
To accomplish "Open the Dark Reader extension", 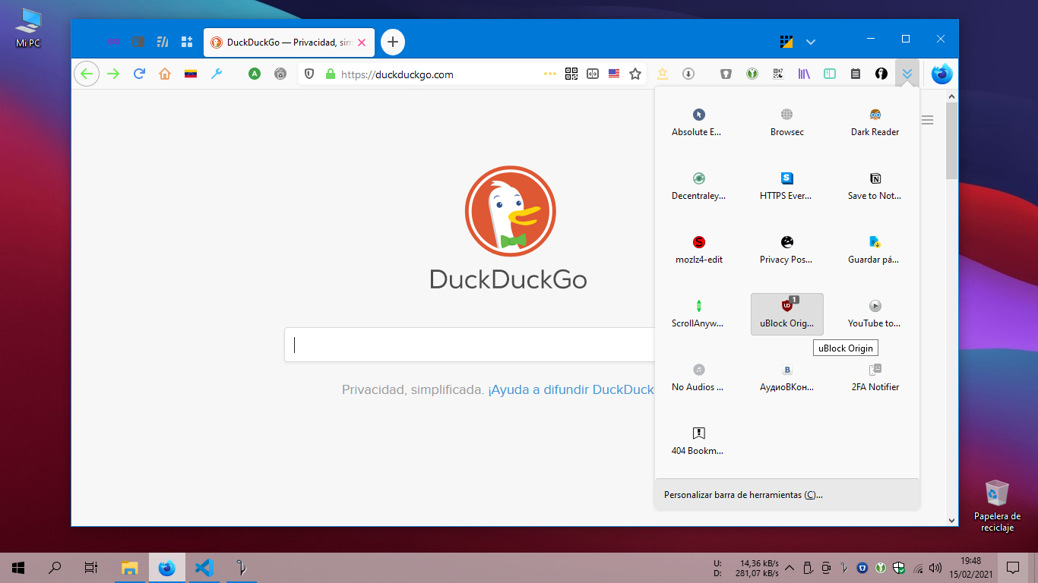I will 875,122.
